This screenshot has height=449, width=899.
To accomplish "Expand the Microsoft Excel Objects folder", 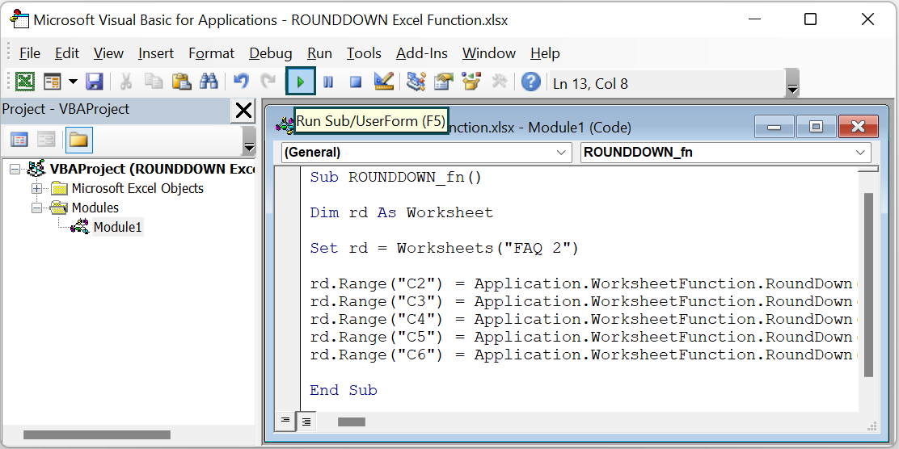I will click(x=36, y=188).
